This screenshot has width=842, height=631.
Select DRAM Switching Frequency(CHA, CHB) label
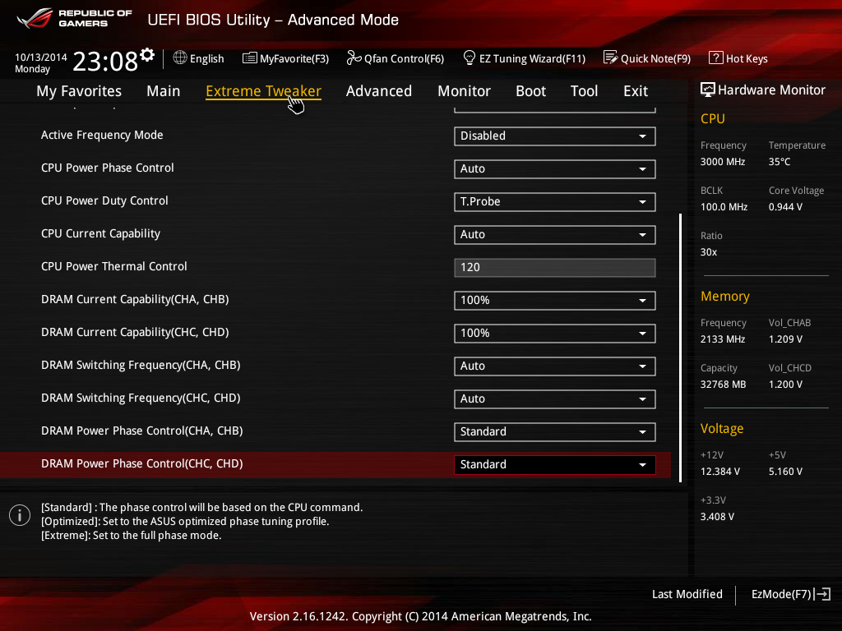[x=141, y=365]
